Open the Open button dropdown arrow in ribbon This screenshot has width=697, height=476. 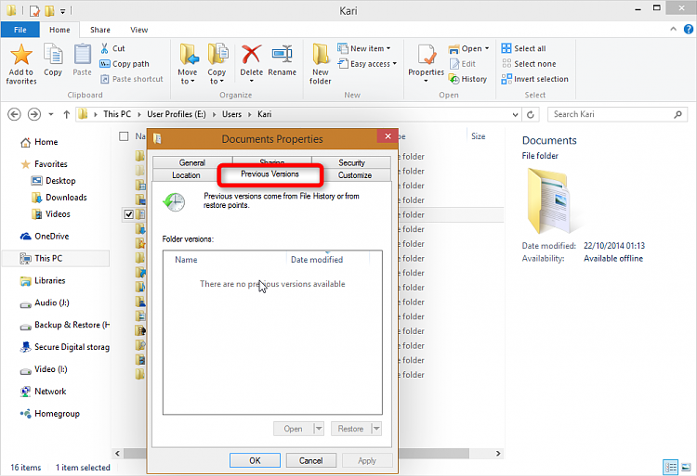(x=487, y=48)
